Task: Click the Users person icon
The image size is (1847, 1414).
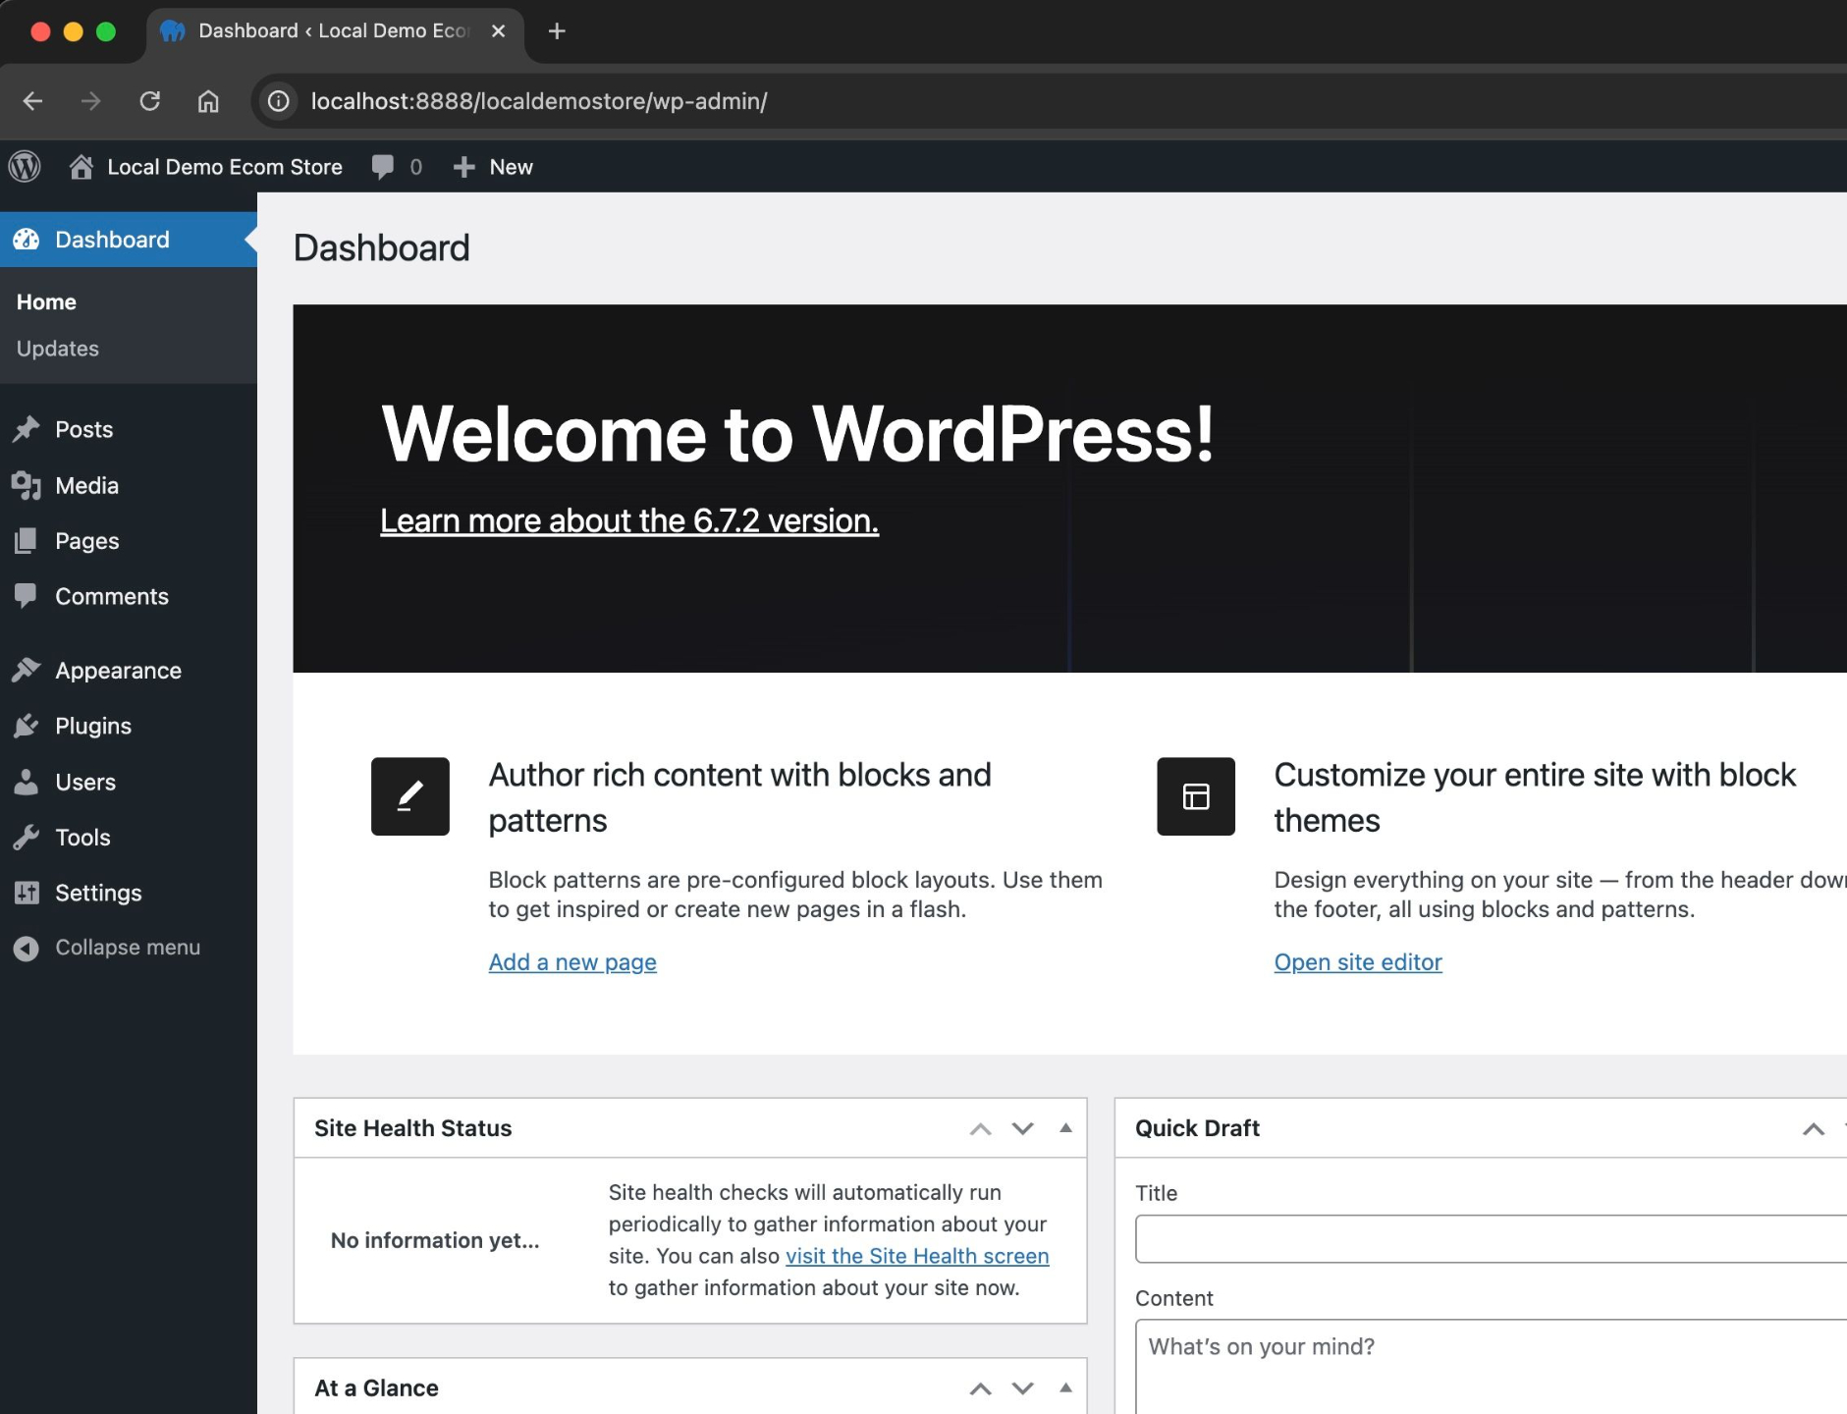Action: [27, 782]
